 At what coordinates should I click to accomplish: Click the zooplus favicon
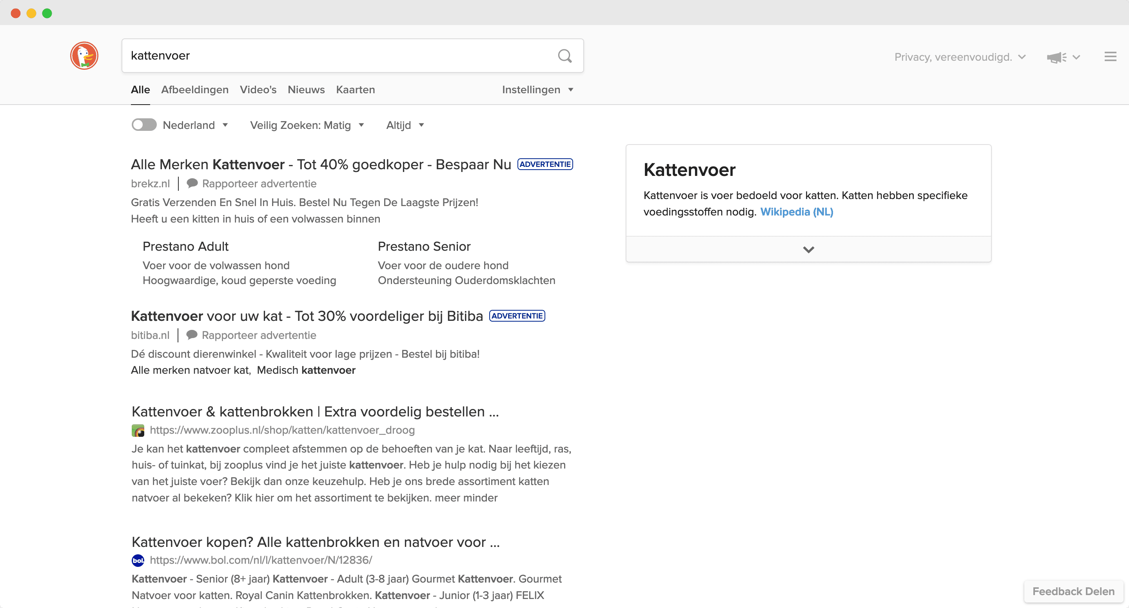[138, 430]
